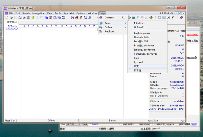
Task: Switch to the 下载之家.txt file tab
Action: [11, 22]
